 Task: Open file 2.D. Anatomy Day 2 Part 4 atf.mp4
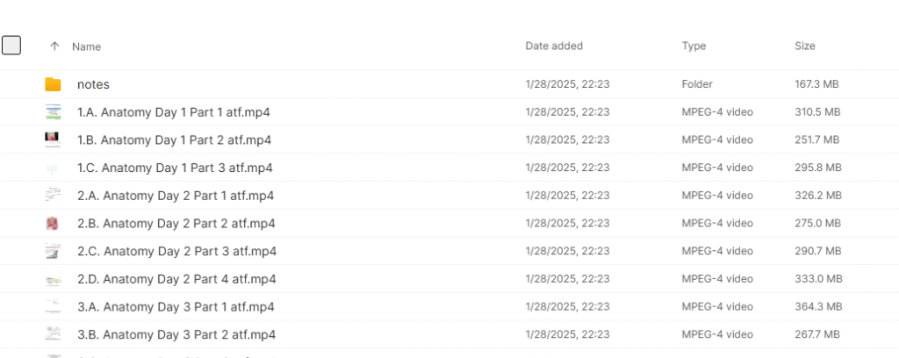tap(176, 279)
